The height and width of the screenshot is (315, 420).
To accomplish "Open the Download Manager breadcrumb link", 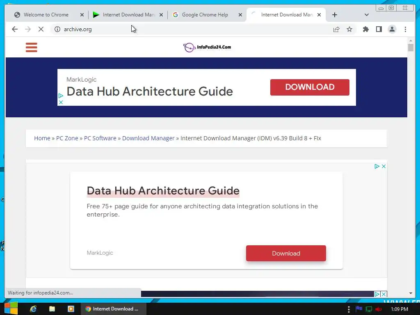I will pyautogui.click(x=148, y=138).
